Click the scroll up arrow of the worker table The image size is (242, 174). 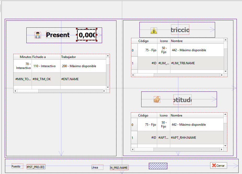coord(108,56)
